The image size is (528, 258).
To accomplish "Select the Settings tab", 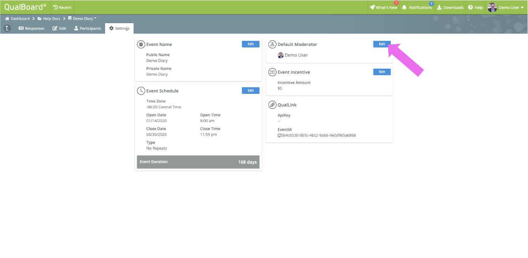I will pyautogui.click(x=119, y=29).
